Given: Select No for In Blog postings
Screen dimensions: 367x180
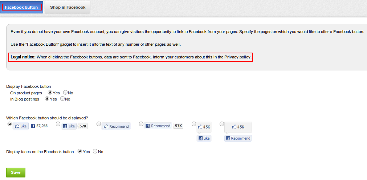Looking at the screenshot, I should [x=62, y=99].
